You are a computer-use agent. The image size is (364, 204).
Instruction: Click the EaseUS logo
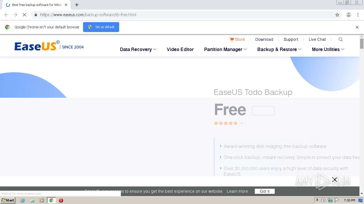point(37,46)
